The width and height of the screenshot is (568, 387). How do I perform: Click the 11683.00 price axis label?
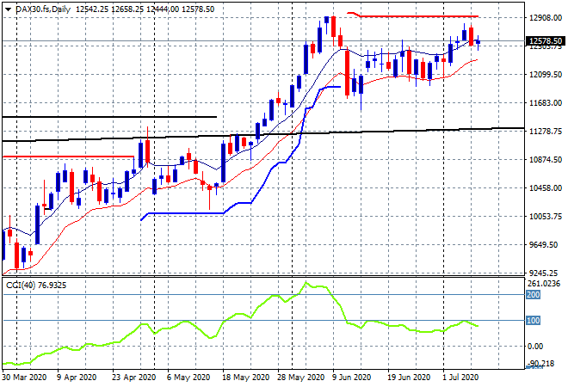point(546,103)
